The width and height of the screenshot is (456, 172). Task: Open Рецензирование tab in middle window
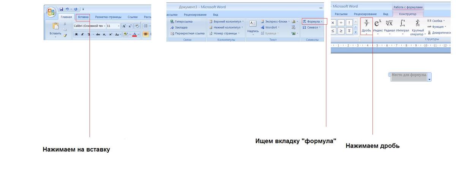click(195, 14)
